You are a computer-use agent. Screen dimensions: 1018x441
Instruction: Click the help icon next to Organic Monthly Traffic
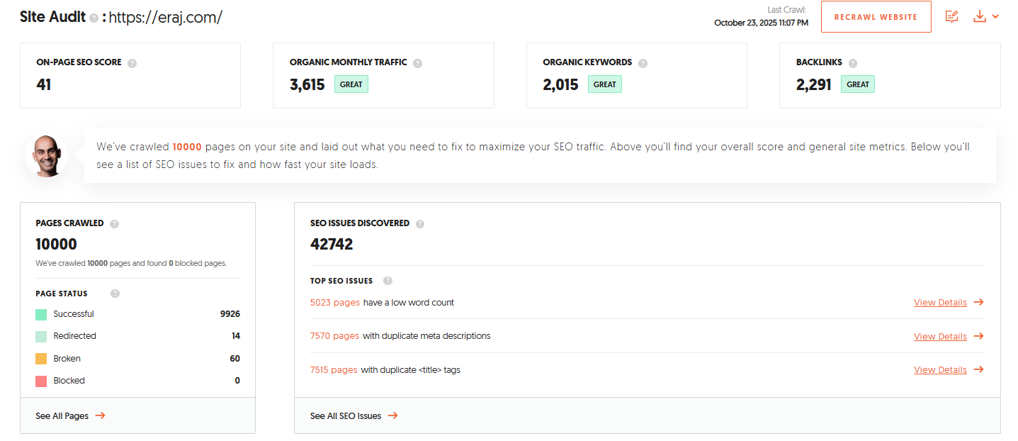[x=418, y=63]
